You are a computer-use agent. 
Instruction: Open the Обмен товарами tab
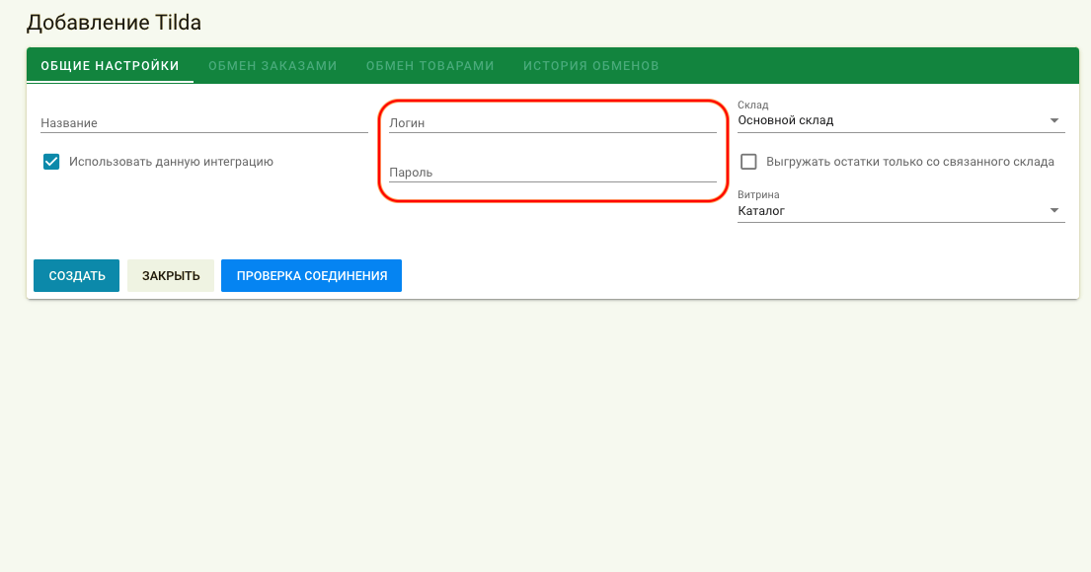pyautogui.click(x=430, y=66)
